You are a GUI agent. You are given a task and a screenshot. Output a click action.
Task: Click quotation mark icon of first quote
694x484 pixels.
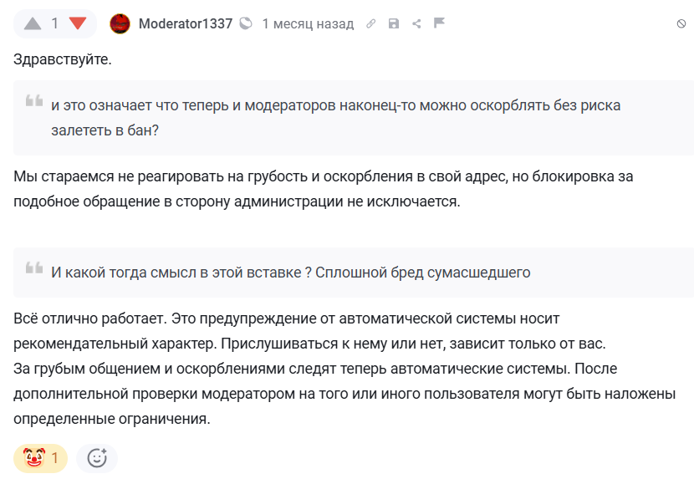34,101
